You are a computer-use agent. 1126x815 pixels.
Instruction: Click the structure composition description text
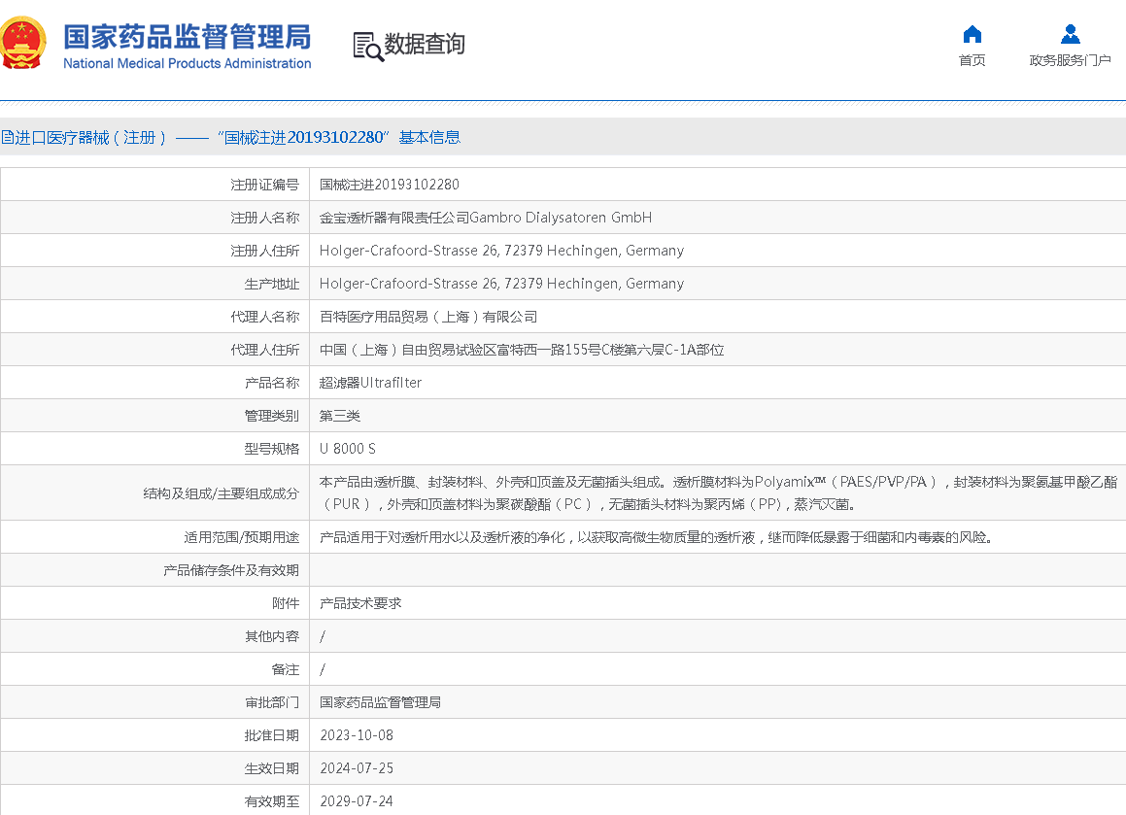(718, 492)
